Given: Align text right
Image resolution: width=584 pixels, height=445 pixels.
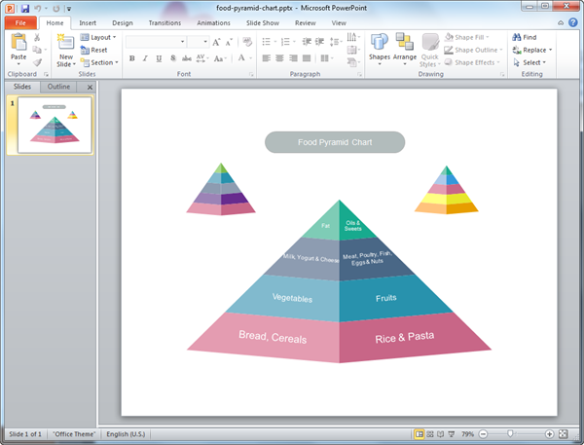Looking at the screenshot, I should point(293,58).
